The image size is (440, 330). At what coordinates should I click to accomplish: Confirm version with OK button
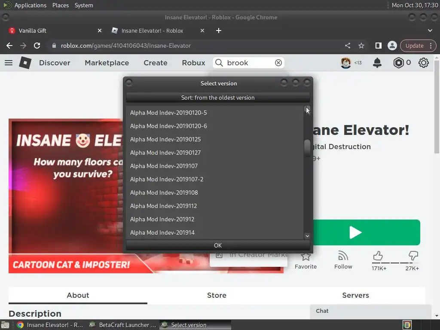218,245
